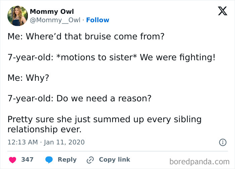The width and height of the screenshot is (235, 169).
Task: Click the 'Me: Why?' line
Action: (x=28, y=78)
